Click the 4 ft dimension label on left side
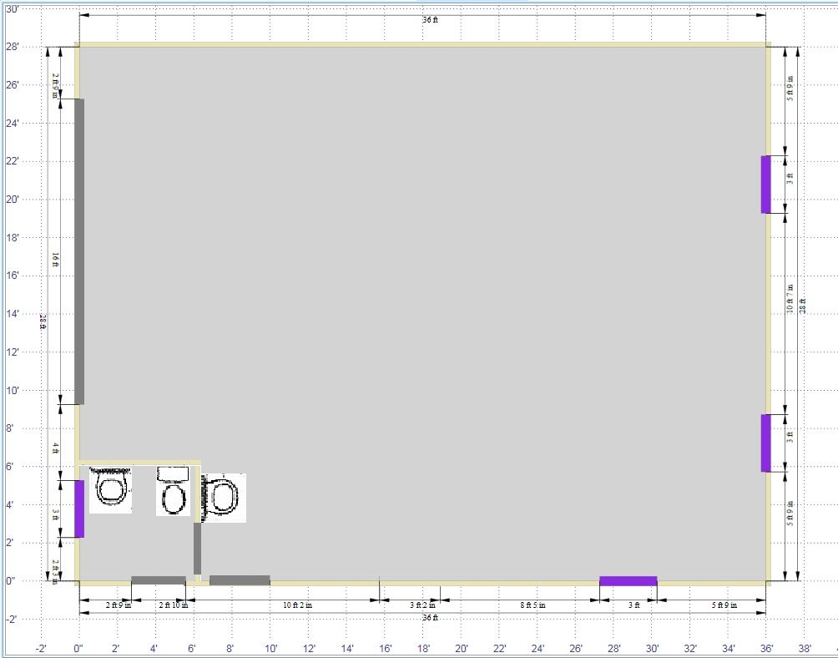 click(55, 448)
